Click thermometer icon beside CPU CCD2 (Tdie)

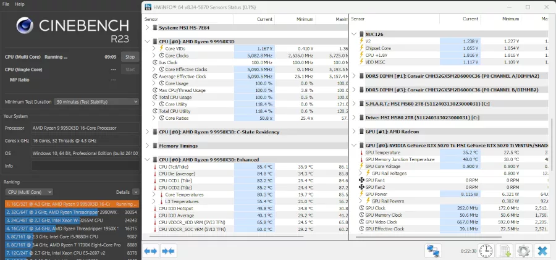pyautogui.click(x=155, y=187)
